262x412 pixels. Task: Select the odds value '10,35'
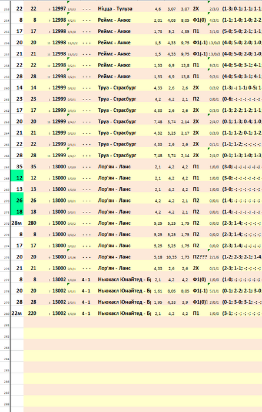coord(171,257)
